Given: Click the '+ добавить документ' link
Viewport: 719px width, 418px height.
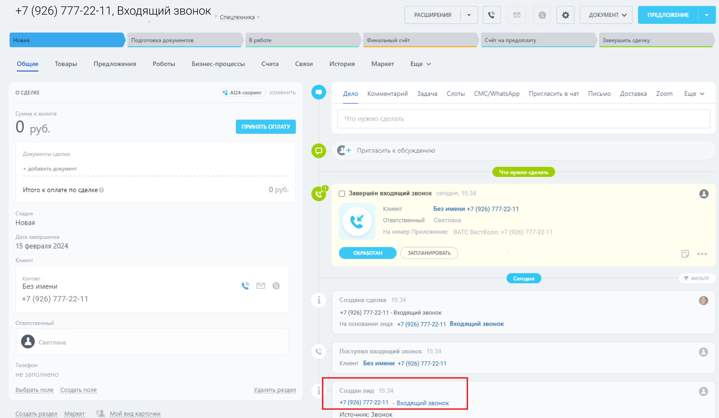Looking at the screenshot, I should click(50, 169).
